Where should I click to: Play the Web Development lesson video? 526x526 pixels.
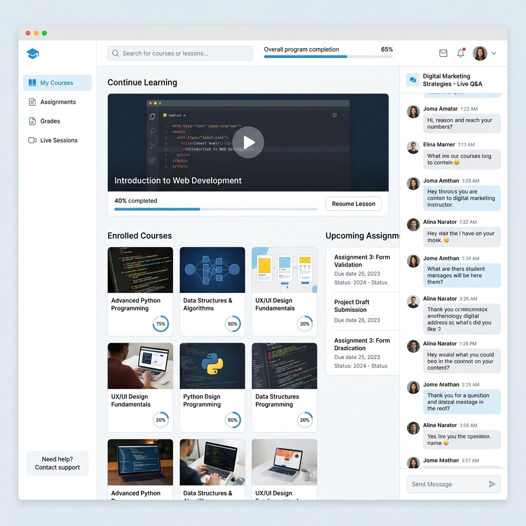click(248, 142)
